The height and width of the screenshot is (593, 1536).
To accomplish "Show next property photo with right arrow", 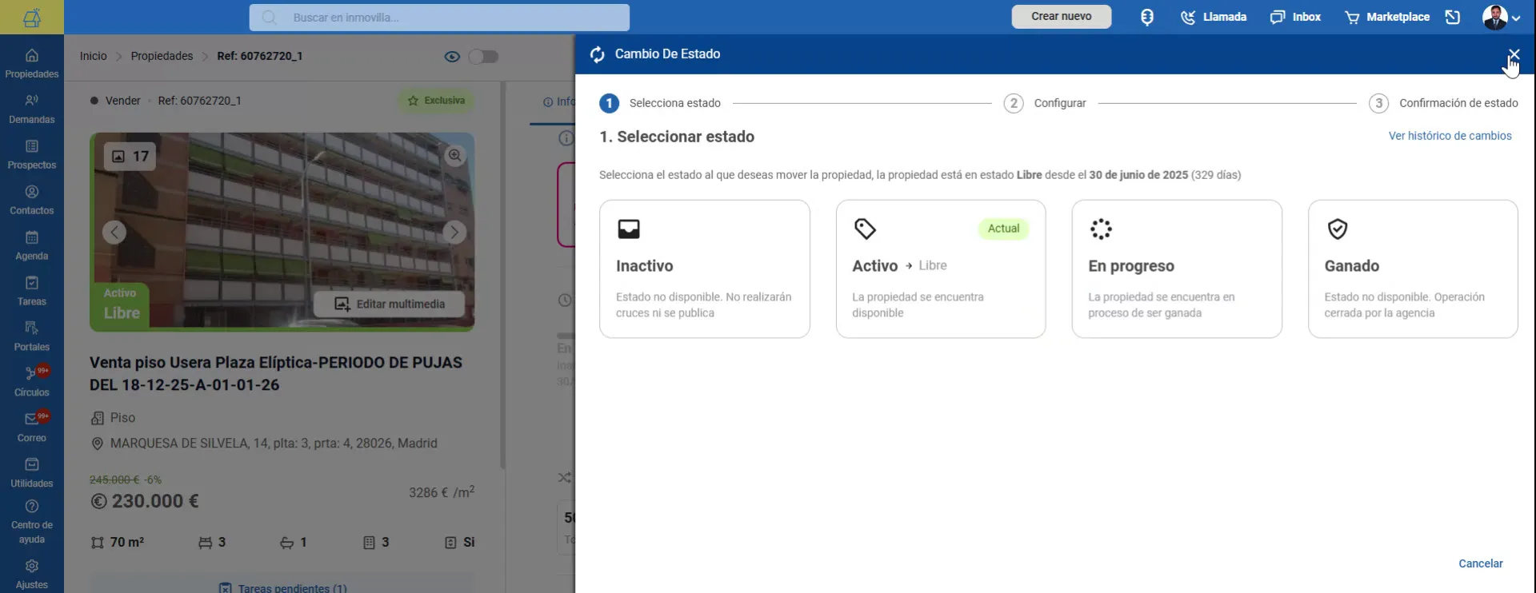I will 454,233.
